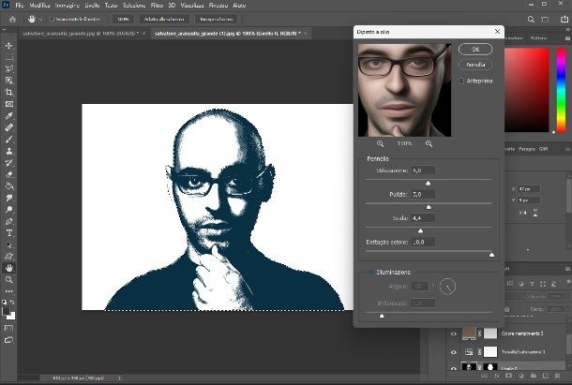Screen dimensions: 572x385
Task: Zoom out the oil paint preview
Action: (381, 143)
